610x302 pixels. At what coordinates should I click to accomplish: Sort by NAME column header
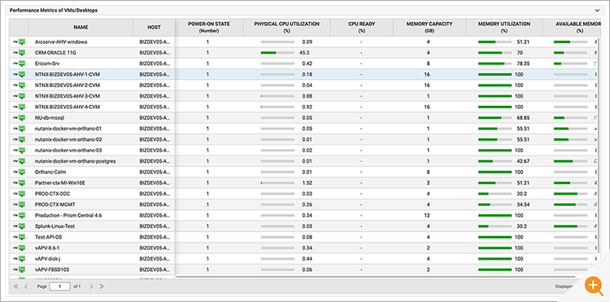(x=81, y=27)
